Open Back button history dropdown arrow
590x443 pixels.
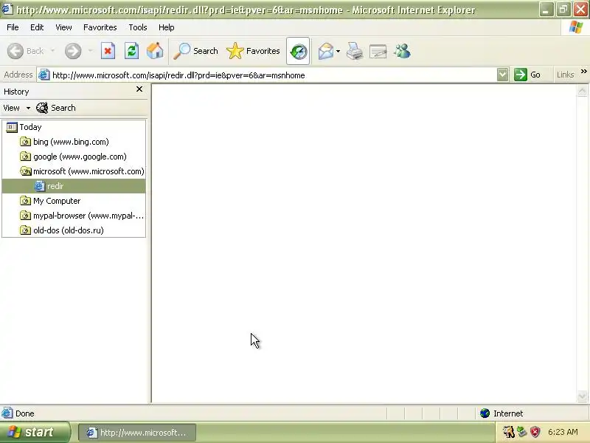pyautogui.click(x=52, y=51)
